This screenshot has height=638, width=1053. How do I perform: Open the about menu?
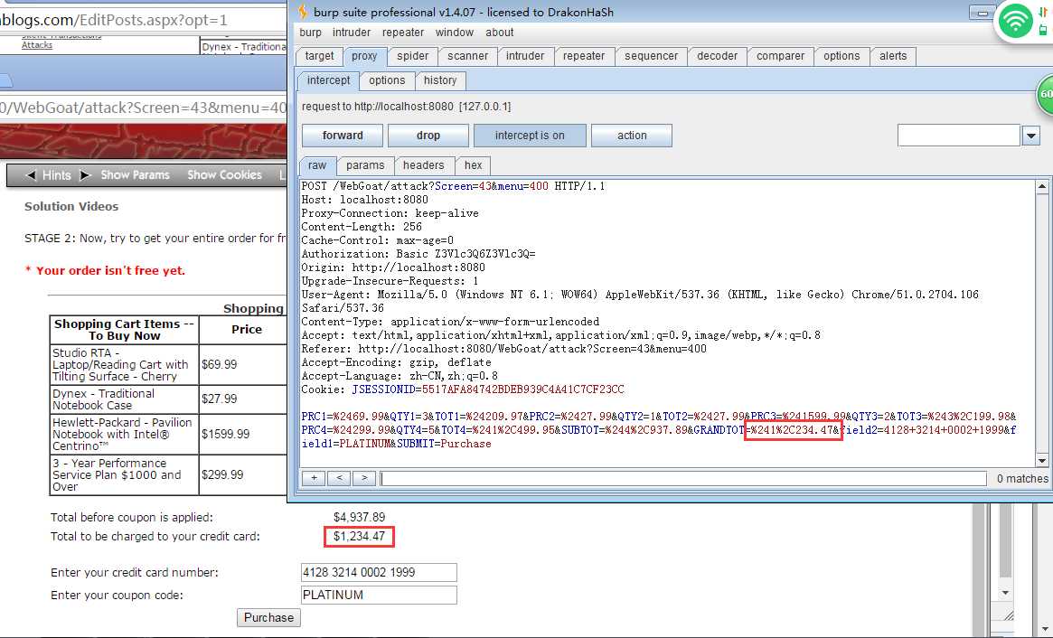pos(500,33)
